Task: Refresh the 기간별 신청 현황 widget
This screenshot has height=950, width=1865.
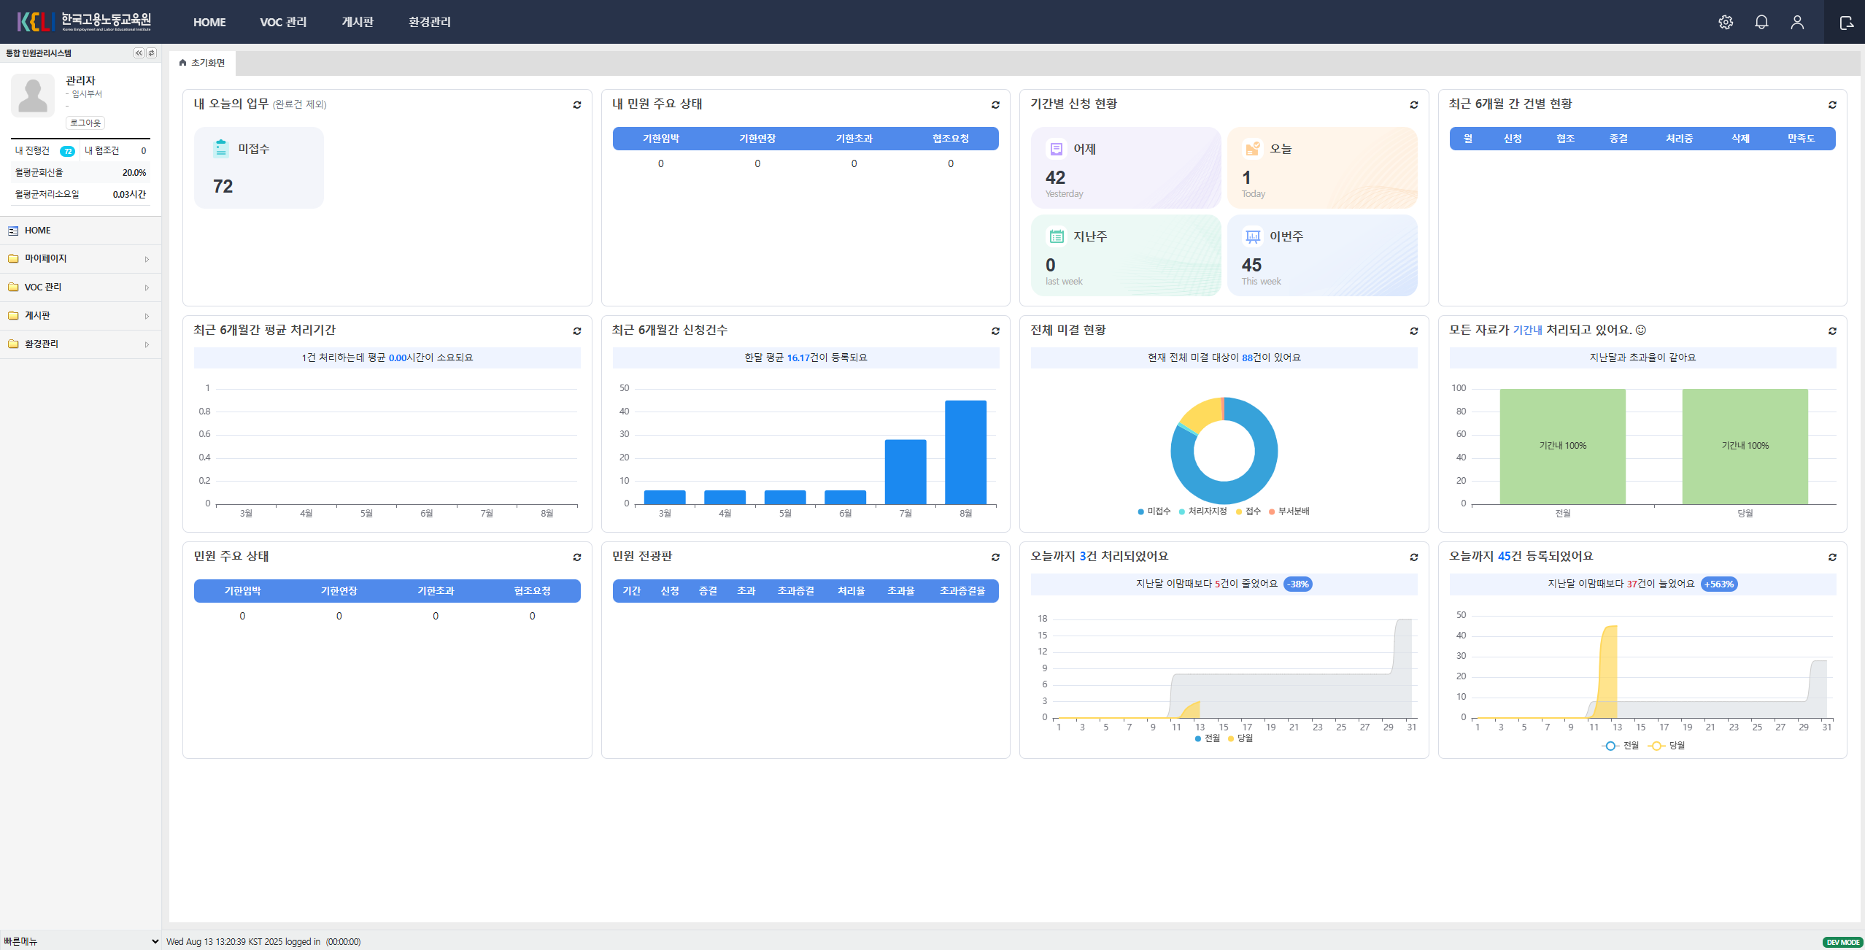Action: 1414,105
